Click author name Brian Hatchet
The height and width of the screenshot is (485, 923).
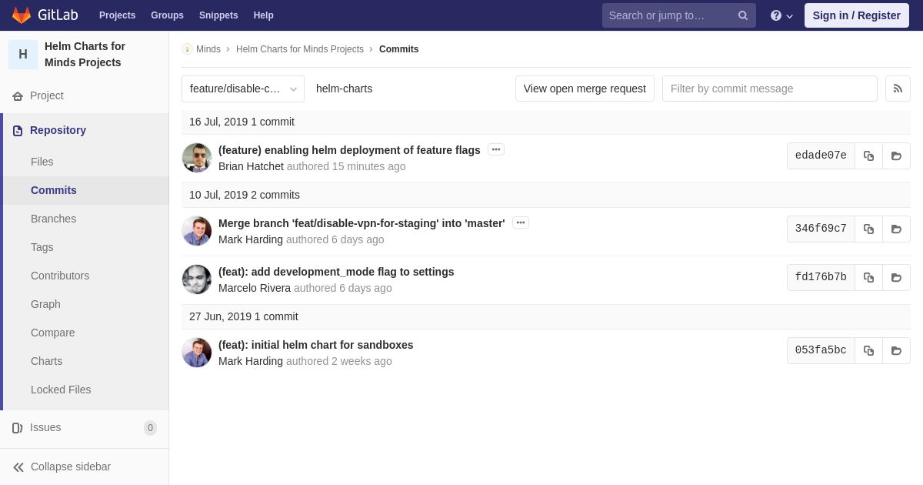pos(251,166)
